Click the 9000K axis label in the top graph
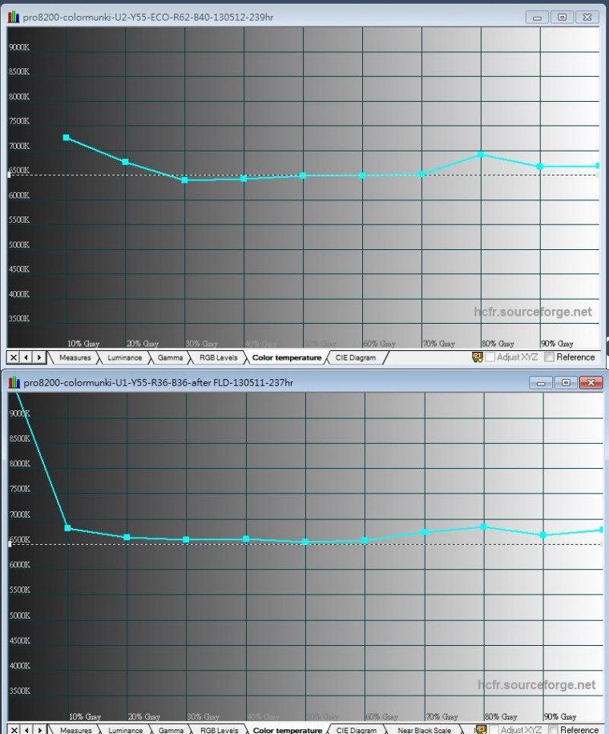The image size is (609, 734). click(x=19, y=47)
